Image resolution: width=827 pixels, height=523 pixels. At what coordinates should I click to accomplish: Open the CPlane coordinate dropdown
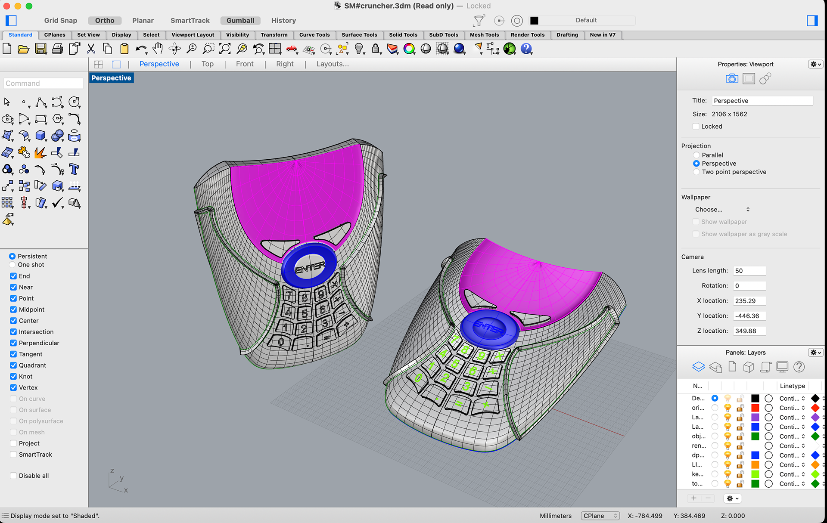[600, 516]
